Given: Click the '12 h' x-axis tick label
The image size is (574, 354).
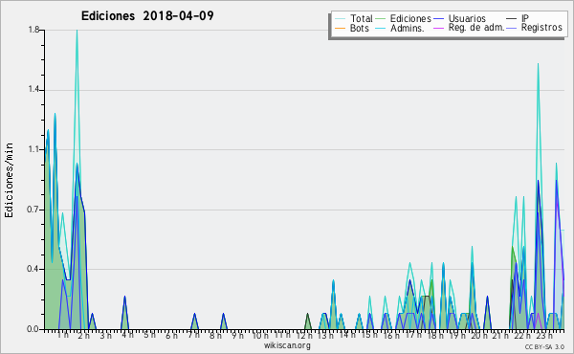Looking at the screenshot, I should (304, 336).
